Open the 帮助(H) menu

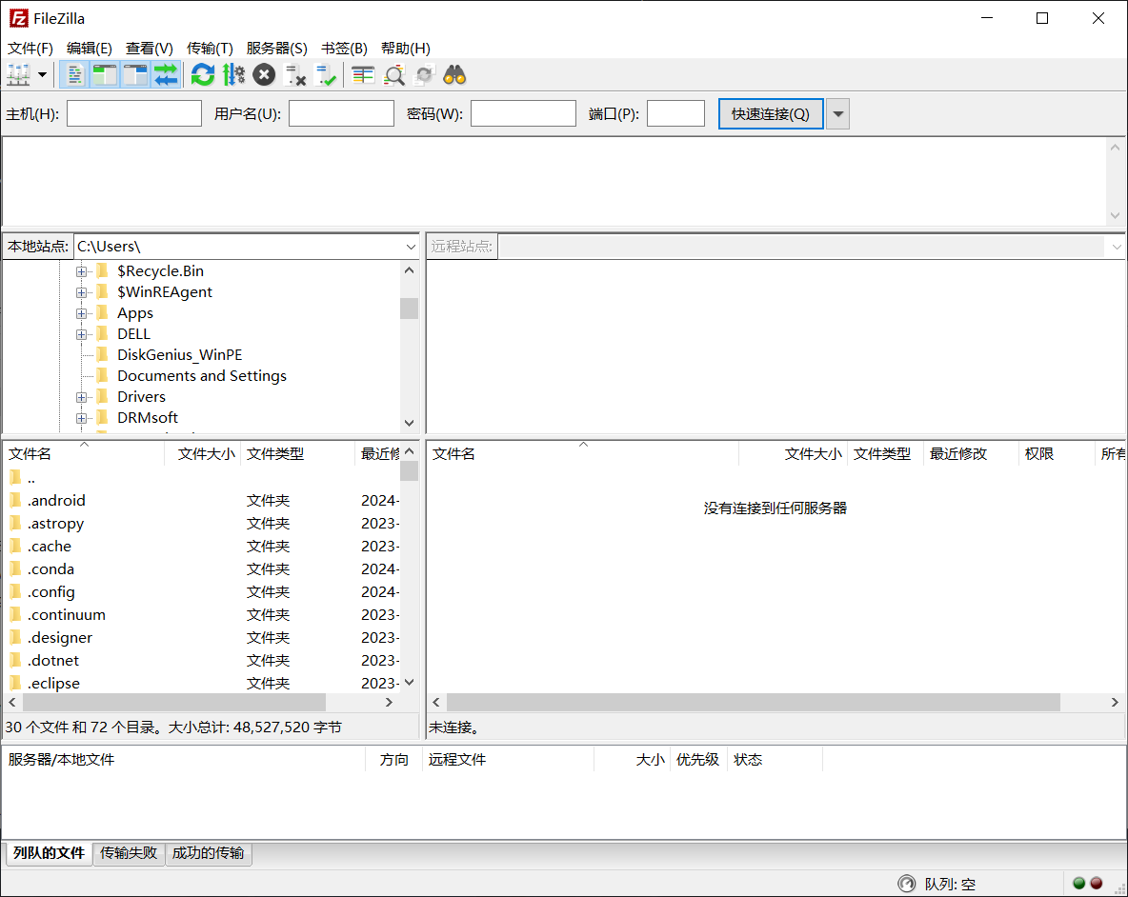406,49
